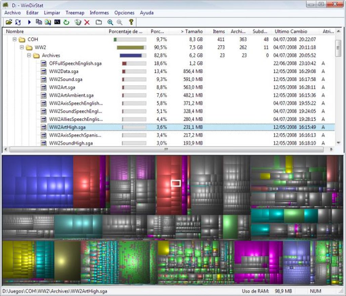Click file icon of WW2Sound.sga
The image size is (346, 296).
coord(44,79)
